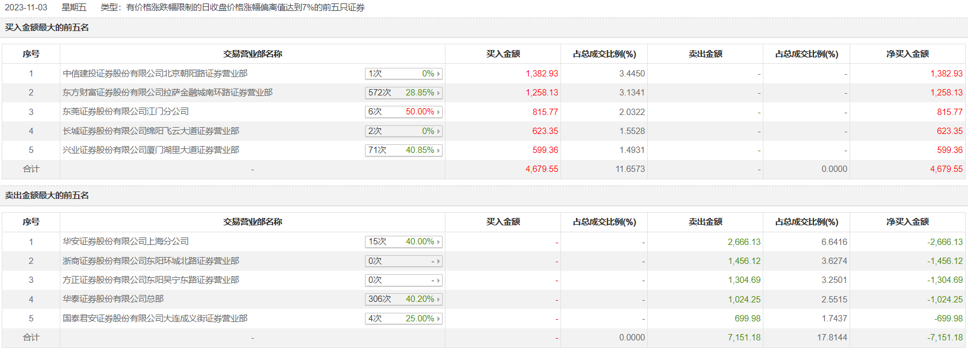Expand the 15次 40.00% stats box
Screen dimensions: 968x349
(x=404, y=241)
